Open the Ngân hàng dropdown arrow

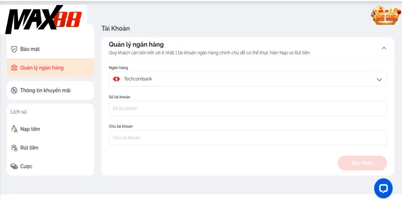click(379, 79)
